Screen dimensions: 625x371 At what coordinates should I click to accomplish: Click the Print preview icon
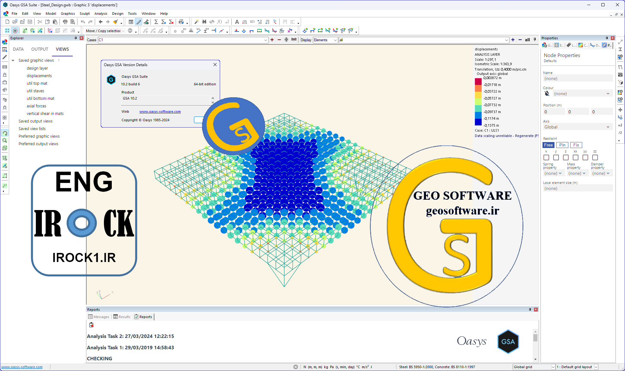click(73, 22)
